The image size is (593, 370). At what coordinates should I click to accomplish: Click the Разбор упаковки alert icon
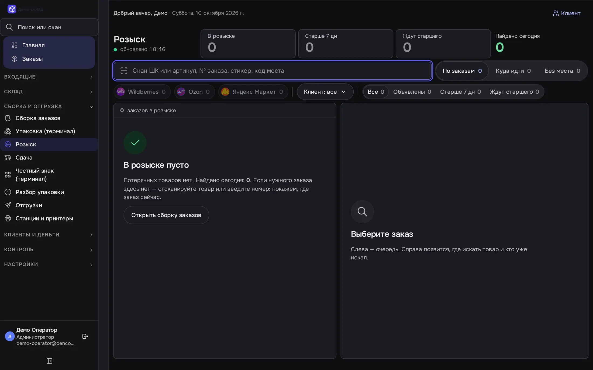tap(8, 192)
